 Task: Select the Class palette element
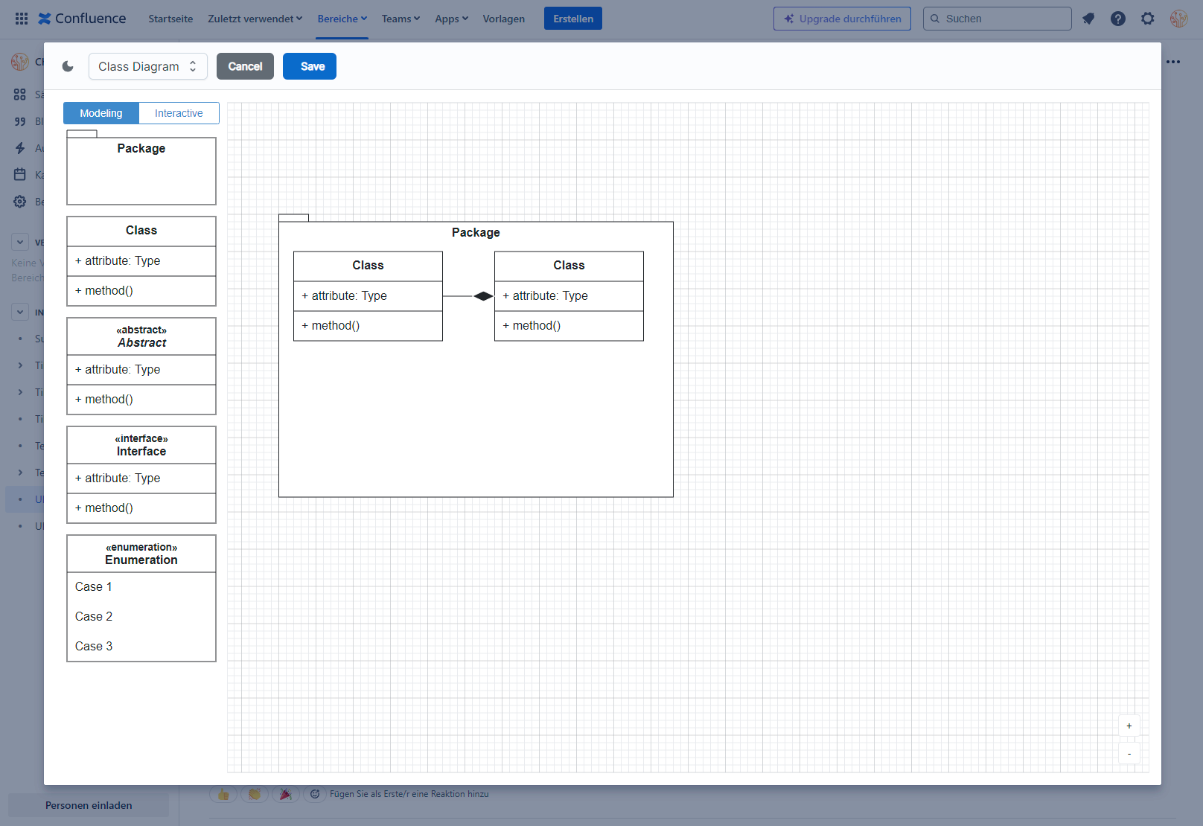pos(141,261)
